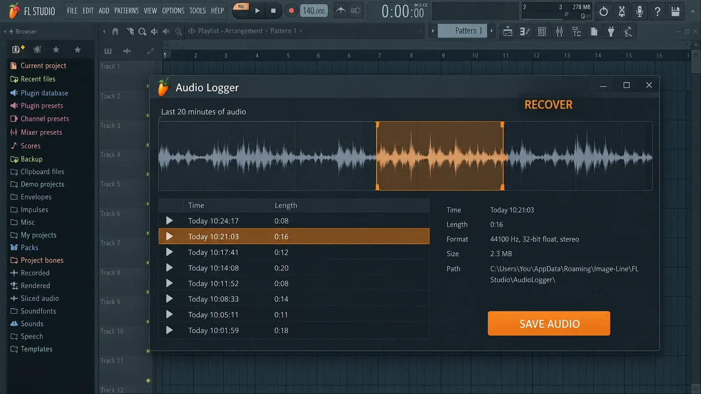Open the Piano roll view icon

tap(524, 31)
